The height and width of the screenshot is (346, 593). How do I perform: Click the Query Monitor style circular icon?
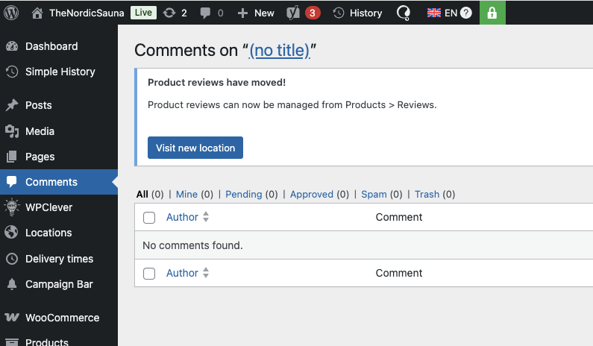[404, 13]
